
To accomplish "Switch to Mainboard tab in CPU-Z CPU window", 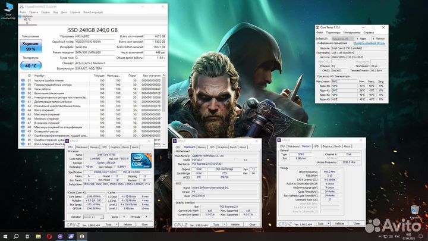I will point(82,148).
